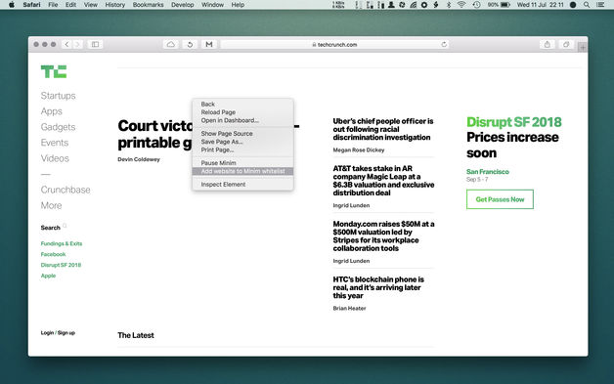Open the Apps section link
Viewport: 614px width, 384px height.
51,111
